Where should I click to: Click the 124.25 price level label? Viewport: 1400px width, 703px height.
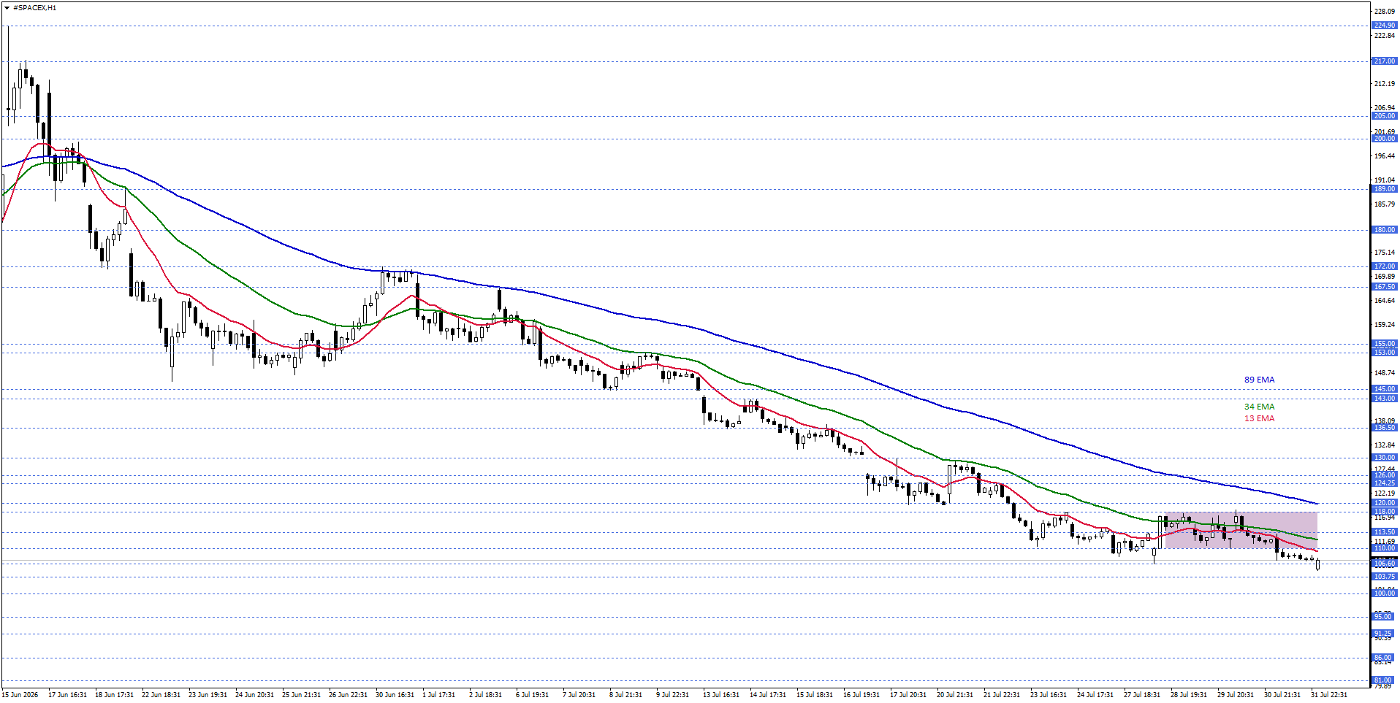[1385, 483]
